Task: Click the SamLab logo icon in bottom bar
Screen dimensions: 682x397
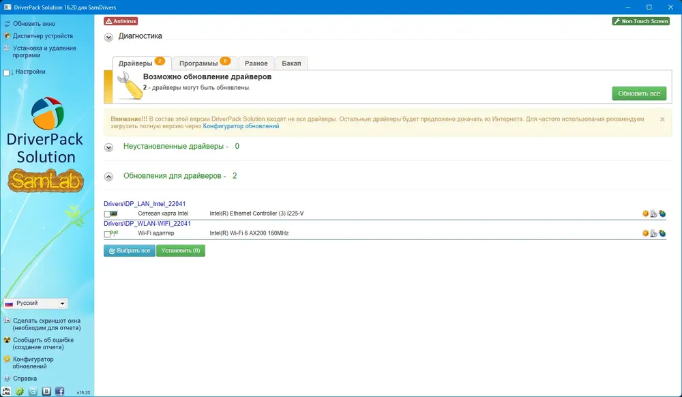Action: [x=6, y=391]
